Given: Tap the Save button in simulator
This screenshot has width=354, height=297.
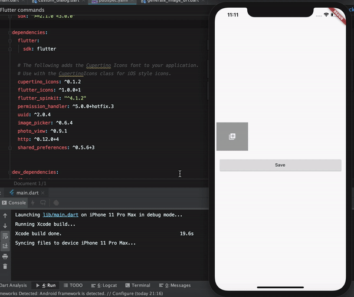Looking at the screenshot, I should 280,165.
